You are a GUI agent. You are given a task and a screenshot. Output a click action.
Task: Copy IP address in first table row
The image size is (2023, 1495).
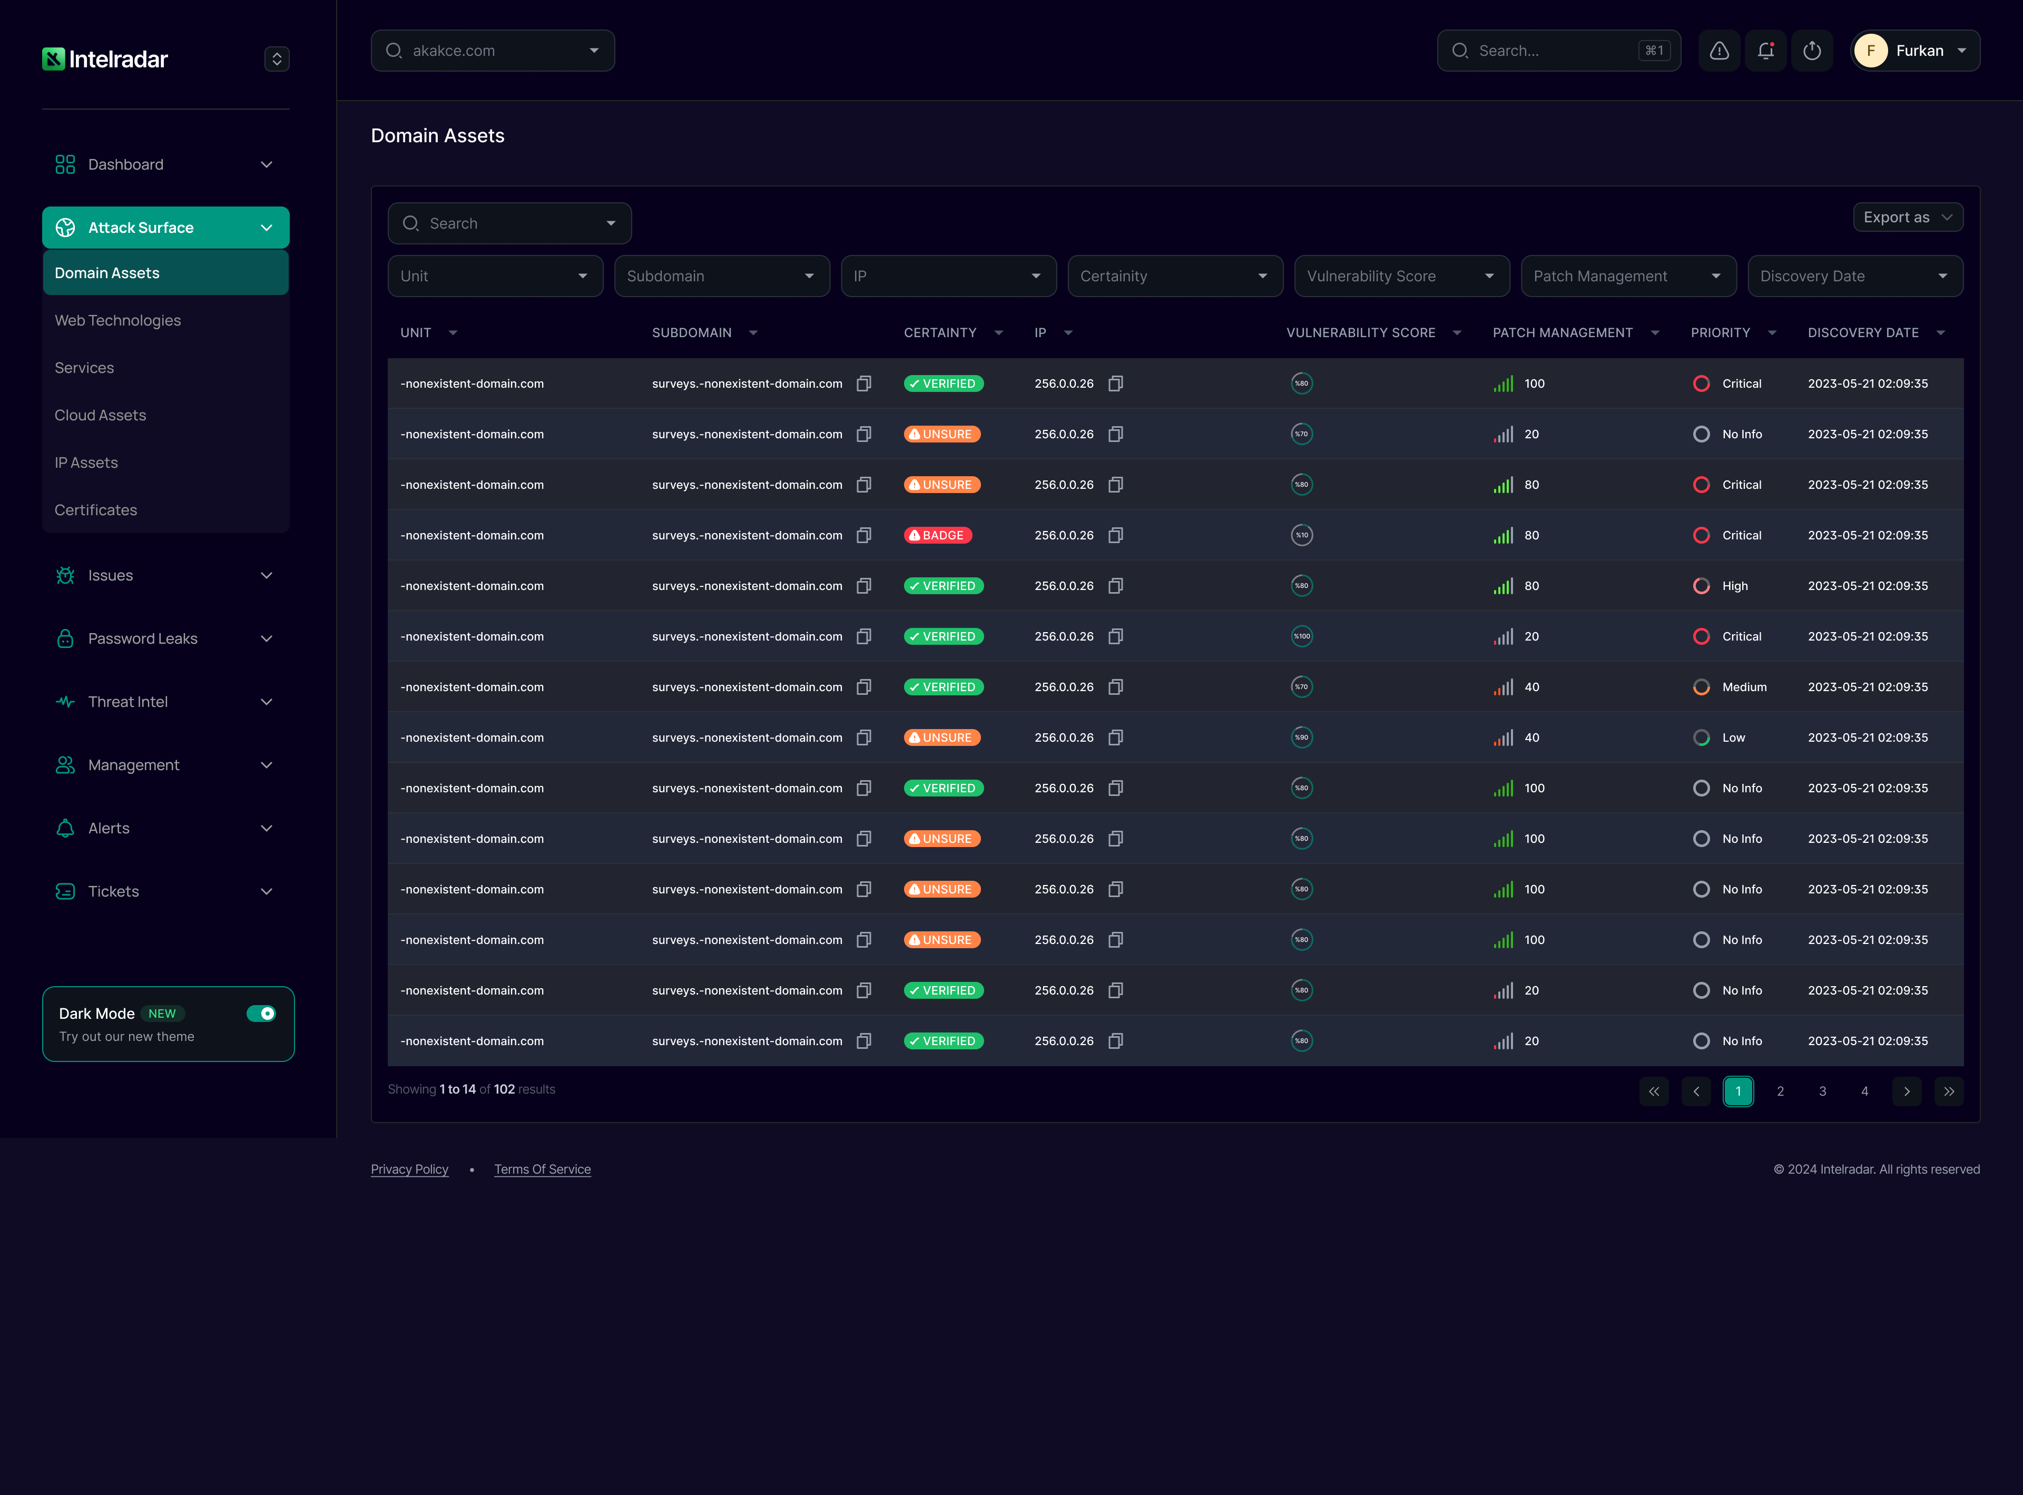(x=1115, y=383)
